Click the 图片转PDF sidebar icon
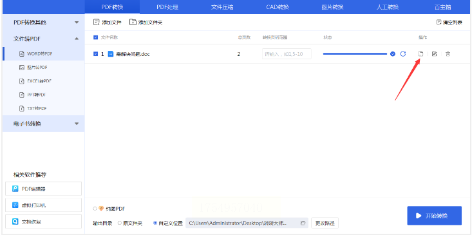The height and width of the screenshot is (237, 472). (22, 68)
